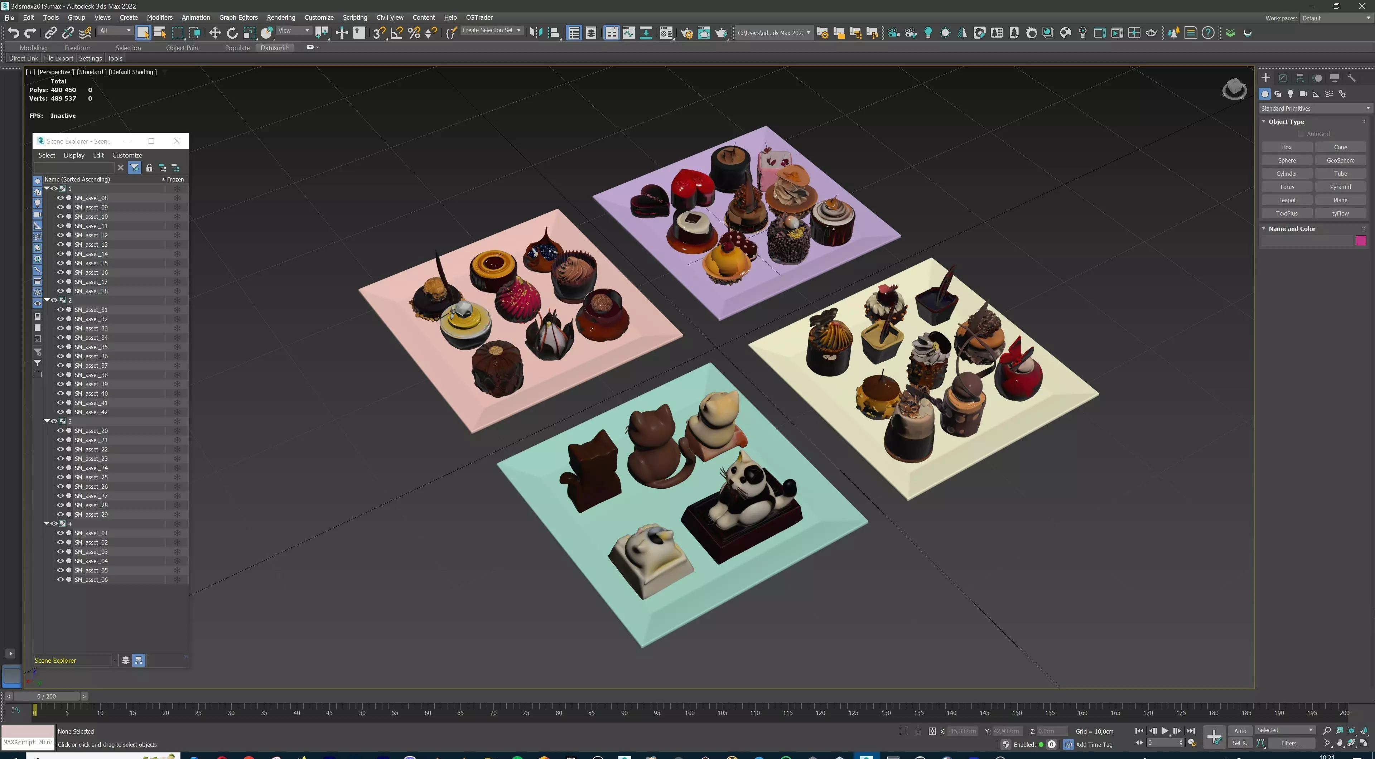Screen dimensions: 1375x759
Task: Hide SM_asset_15 via its eye icon
Action: click(x=60, y=263)
